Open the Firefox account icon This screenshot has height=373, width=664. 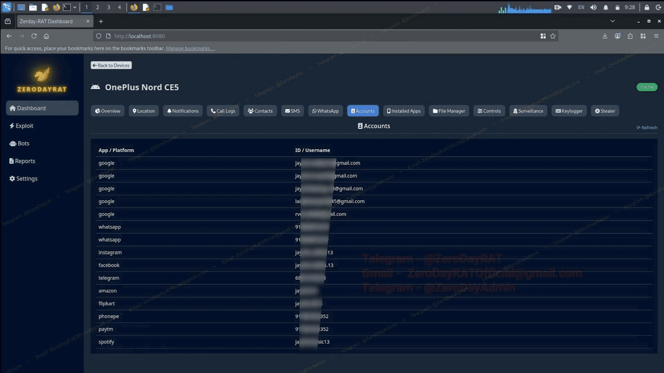618,36
